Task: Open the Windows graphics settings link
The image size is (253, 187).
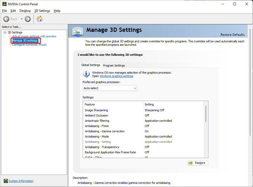Action: (x=116, y=76)
